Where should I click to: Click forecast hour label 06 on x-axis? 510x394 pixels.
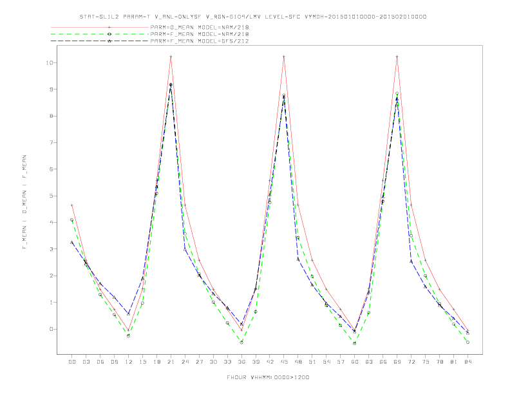(100, 362)
